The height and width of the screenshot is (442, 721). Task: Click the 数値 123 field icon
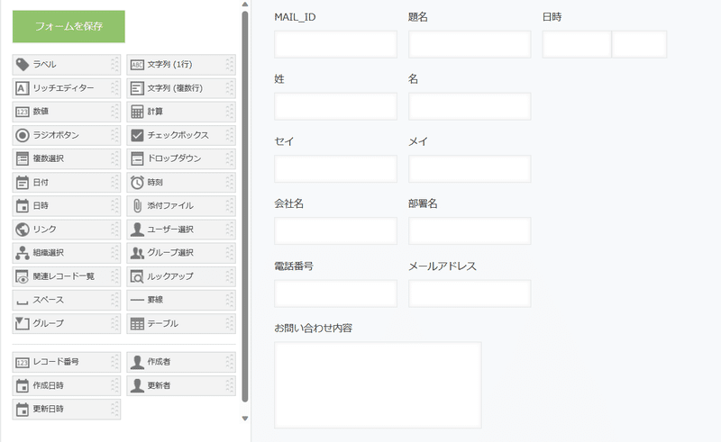pyautogui.click(x=22, y=112)
